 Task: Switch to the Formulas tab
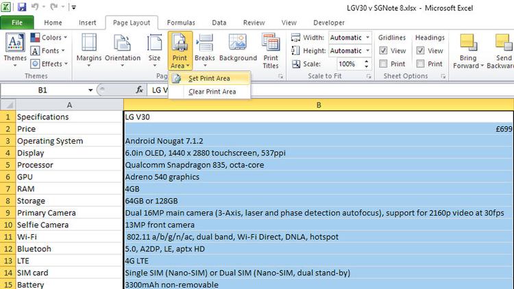[181, 23]
